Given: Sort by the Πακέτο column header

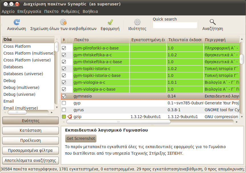Looking at the screenshot, I should coord(101,40).
